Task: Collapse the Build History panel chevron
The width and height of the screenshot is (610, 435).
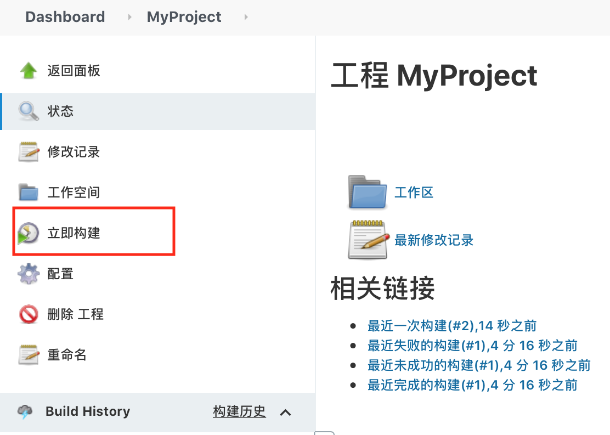Action: click(x=285, y=412)
